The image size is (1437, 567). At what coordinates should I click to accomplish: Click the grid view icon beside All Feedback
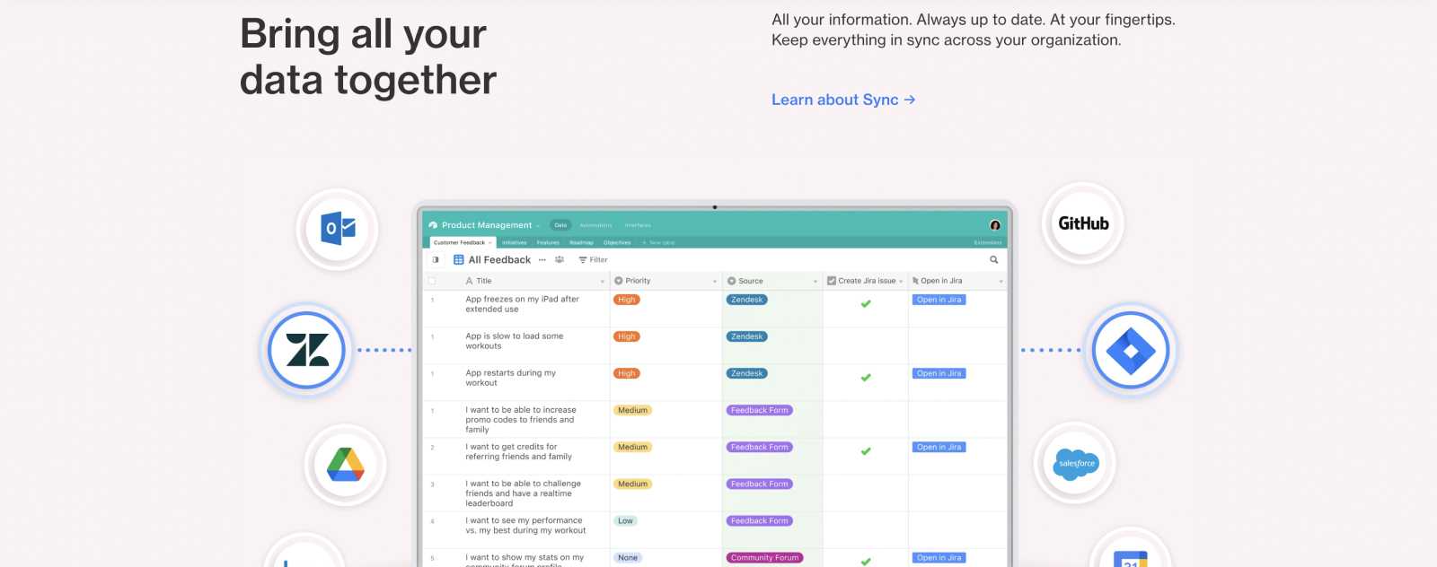(459, 260)
